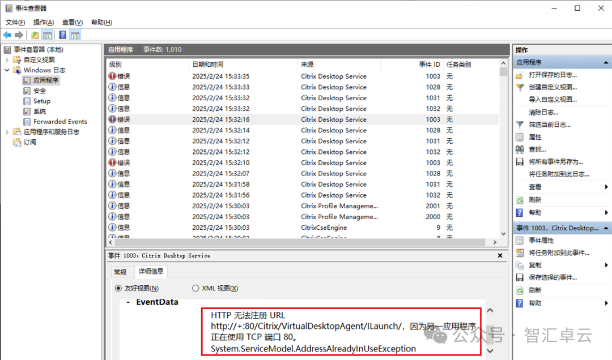The width and height of the screenshot is (612, 360).
Task: Sort by 日期和时间 column header
Action: [x=243, y=65]
